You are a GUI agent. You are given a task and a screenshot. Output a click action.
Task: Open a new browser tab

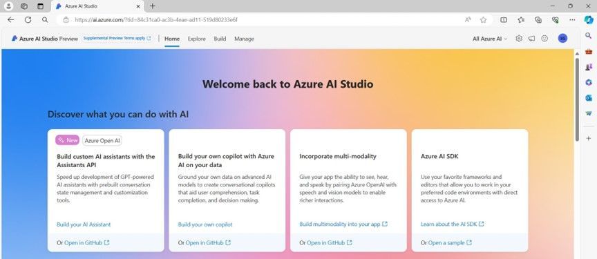(152, 6)
